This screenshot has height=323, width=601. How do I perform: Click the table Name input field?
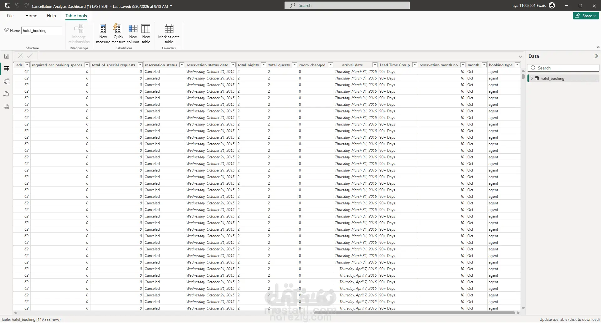tap(42, 30)
